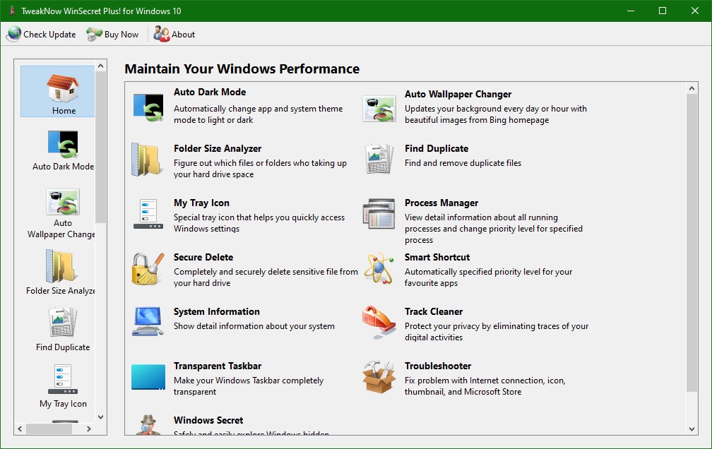Image resolution: width=712 pixels, height=449 pixels.
Task: Click Buy Now in the toolbar
Action: pyautogui.click(x=113, y=34)
